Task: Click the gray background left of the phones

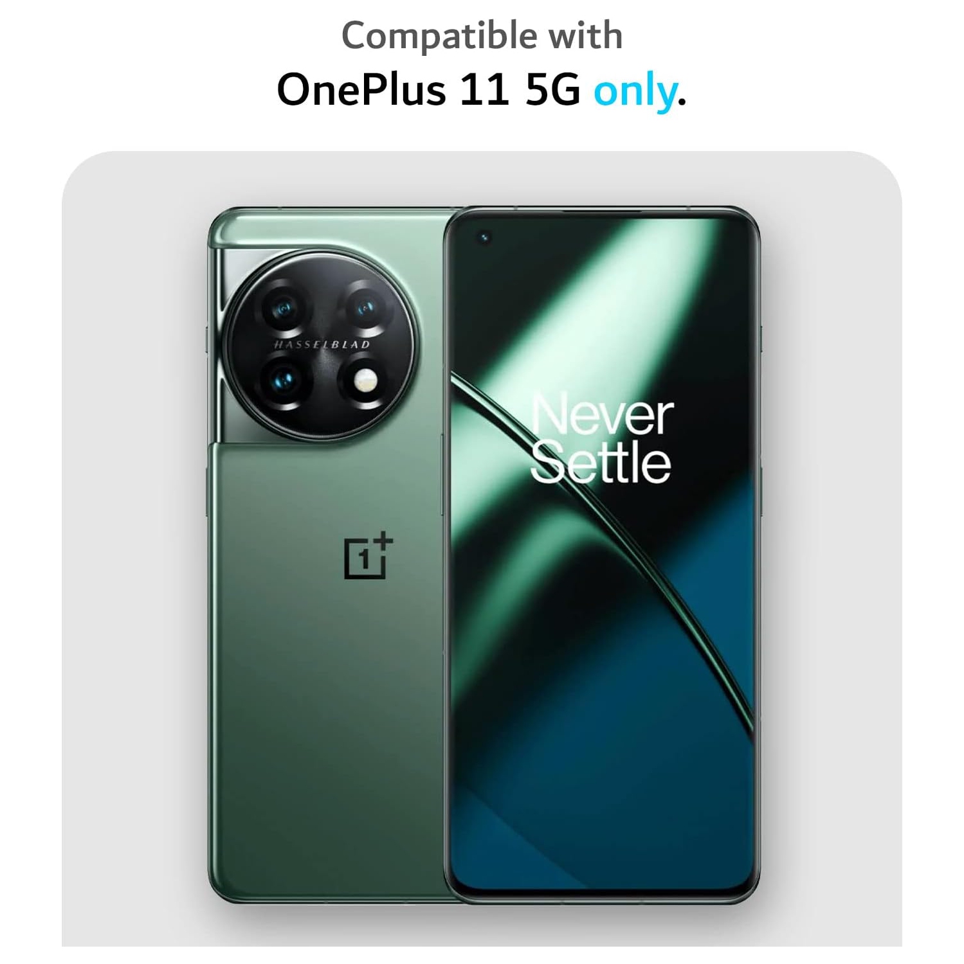Action: point(134,546)
